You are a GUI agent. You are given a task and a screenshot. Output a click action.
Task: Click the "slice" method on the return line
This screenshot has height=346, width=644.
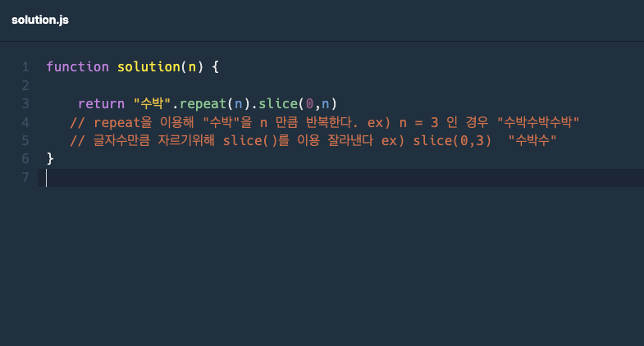coord(278,103)
